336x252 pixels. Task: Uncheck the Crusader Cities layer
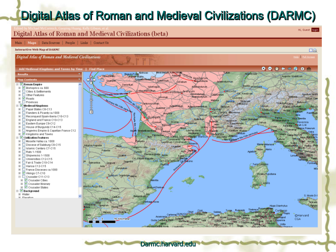[x=26, y=180]
